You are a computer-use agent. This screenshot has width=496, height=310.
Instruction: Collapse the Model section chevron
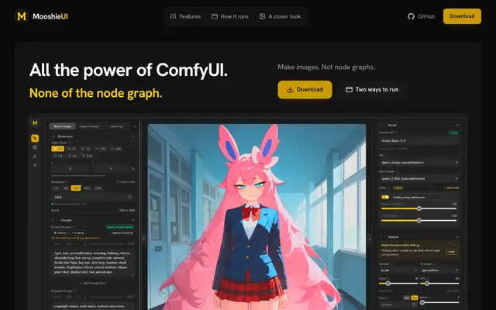(x=457, y=126)
